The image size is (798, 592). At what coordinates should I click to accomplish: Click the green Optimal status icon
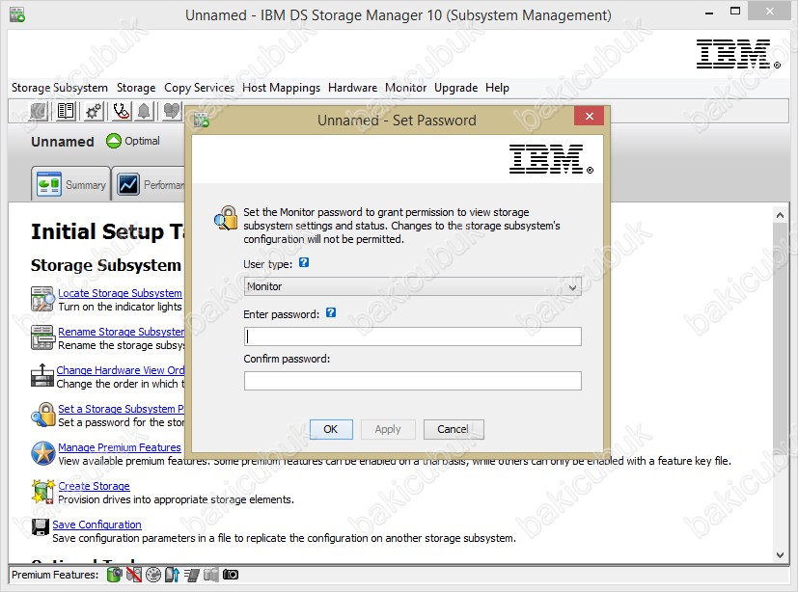pyautogui.click(x=114, y=141)
